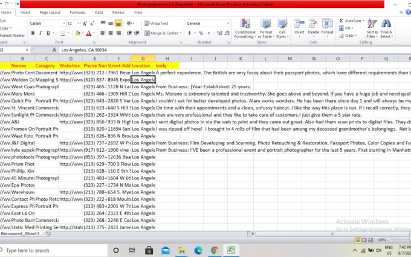This screenshot has width=411, height=257.
Task: Apply Accounting dollar number format
Action: pos(190,33)
